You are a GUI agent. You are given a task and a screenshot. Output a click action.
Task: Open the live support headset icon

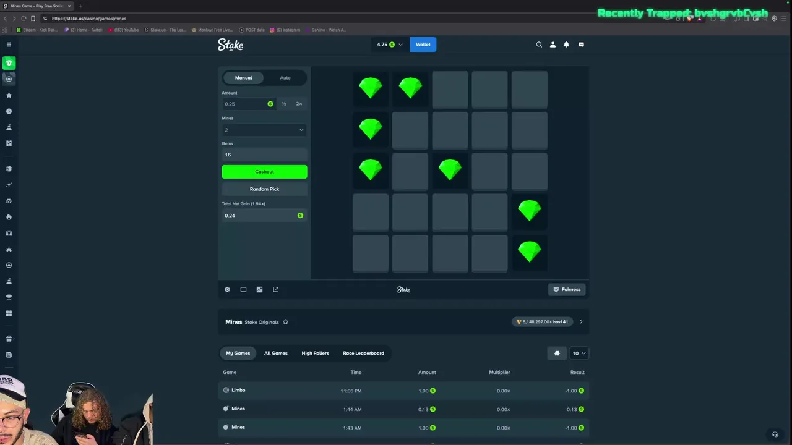coord(775,434)
